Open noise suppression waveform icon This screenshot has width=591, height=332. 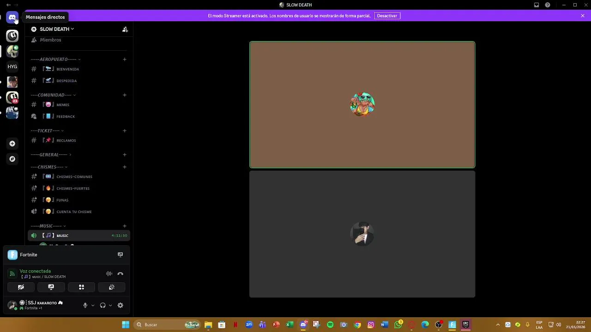pyautogui.click(x=109, y=274)
